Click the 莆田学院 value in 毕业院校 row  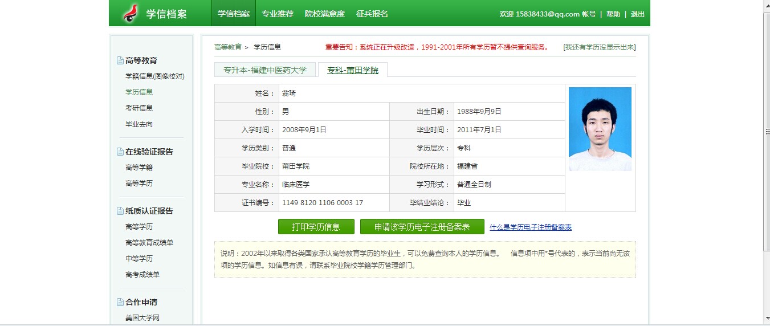[x=296, y=166]
